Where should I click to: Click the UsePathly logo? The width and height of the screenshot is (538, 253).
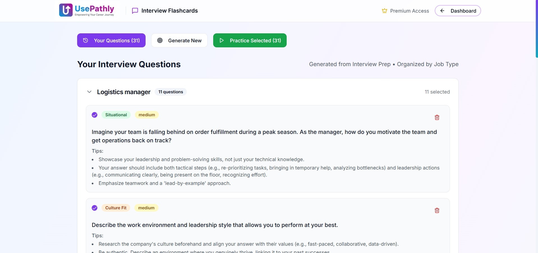[x=87, y=10]
